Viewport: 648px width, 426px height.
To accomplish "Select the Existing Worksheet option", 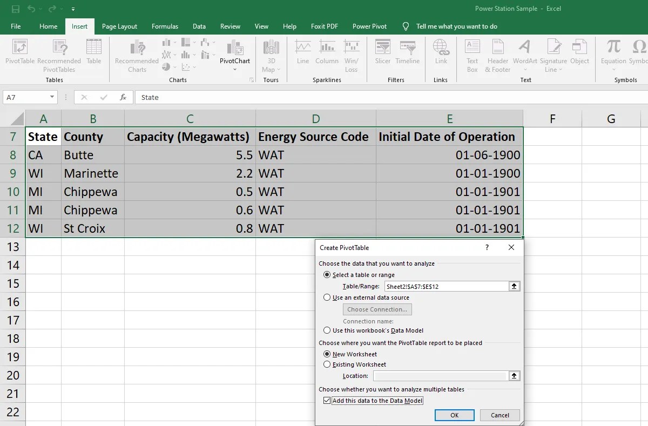I will (327, 364).
